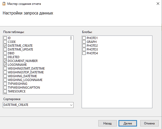Uncheck the DOCUMENT_NUMBER field
Screen dimensions: 162x129
(x=5, y=61)
